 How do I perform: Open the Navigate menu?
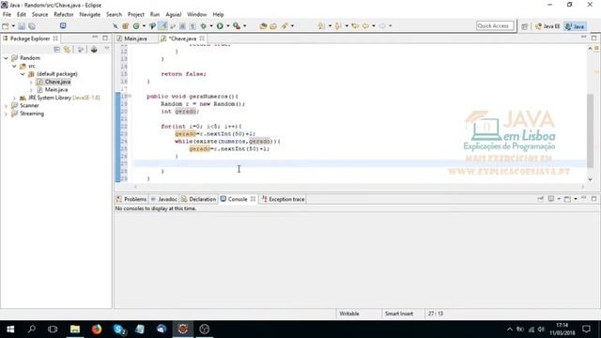(90, 15)
